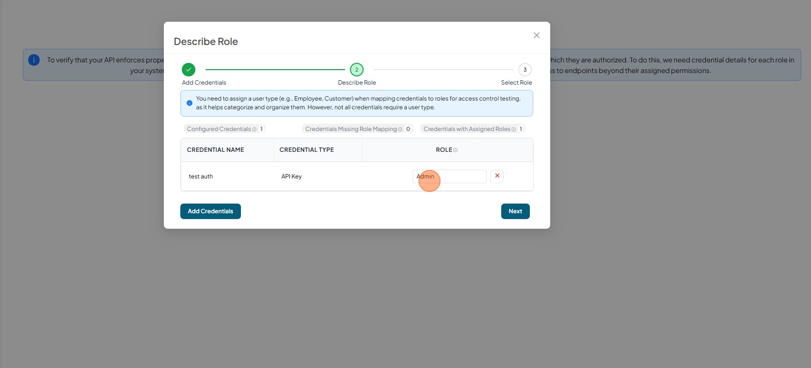Click the Admin role input field
Screen dimensions: 811x368
pyautogui.click(x=449, y=177)
